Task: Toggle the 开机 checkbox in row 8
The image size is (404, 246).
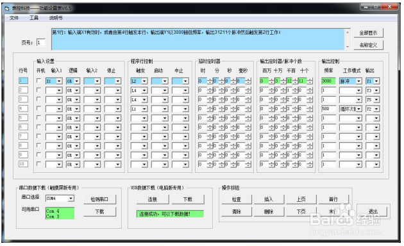Action: click(38, 145)
